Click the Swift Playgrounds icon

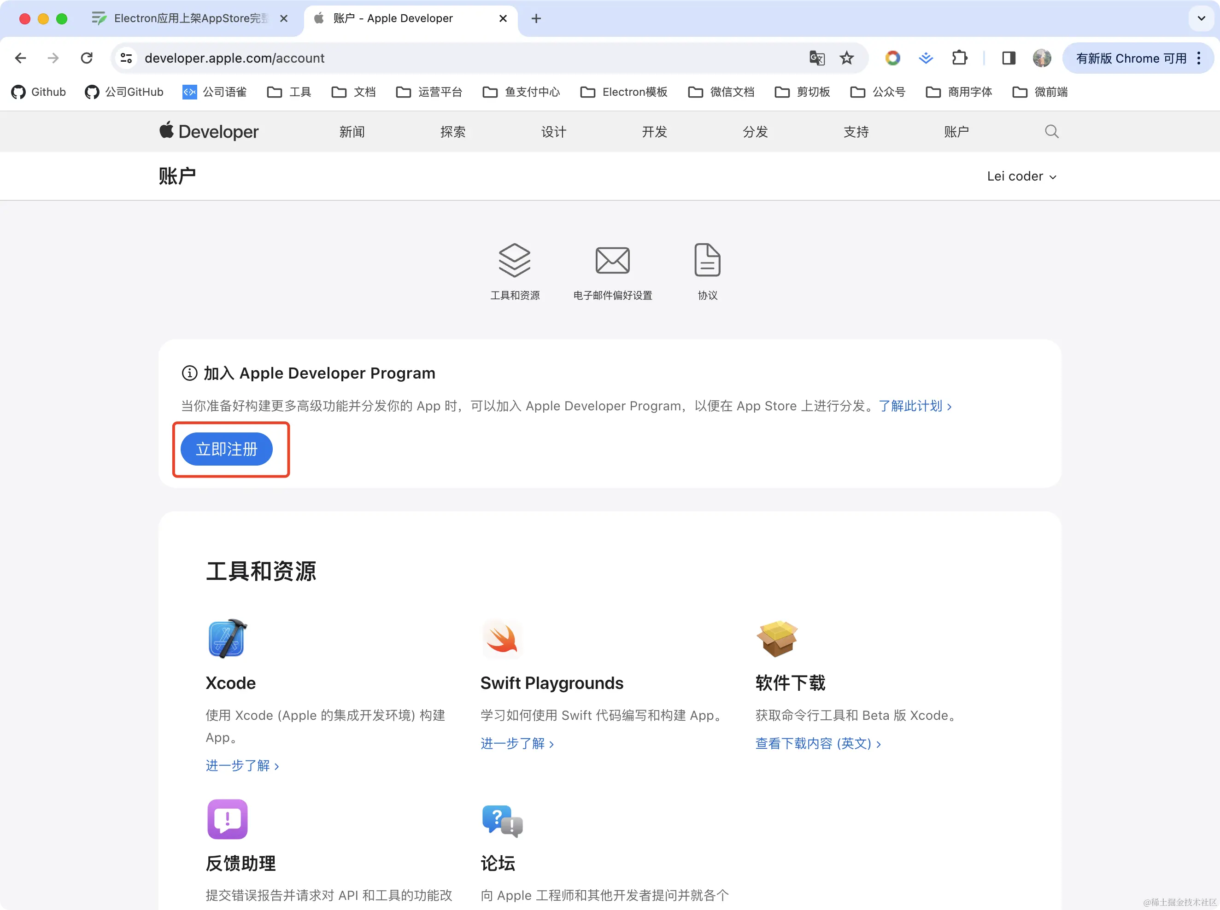(501, 638)
